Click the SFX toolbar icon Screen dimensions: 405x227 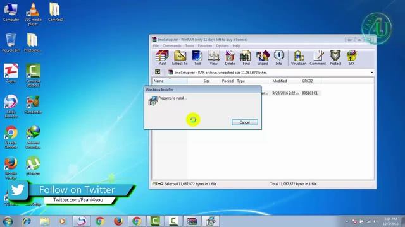tap(352, 57)
